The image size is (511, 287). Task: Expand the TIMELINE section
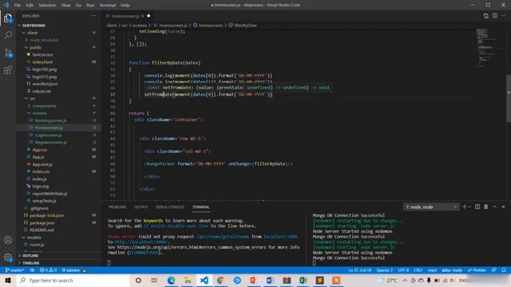pos(30,263)
